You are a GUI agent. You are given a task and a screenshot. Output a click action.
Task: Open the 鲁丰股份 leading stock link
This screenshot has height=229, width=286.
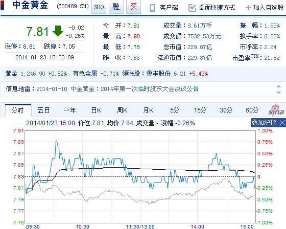pyautogui.click(x=158, y=74)
